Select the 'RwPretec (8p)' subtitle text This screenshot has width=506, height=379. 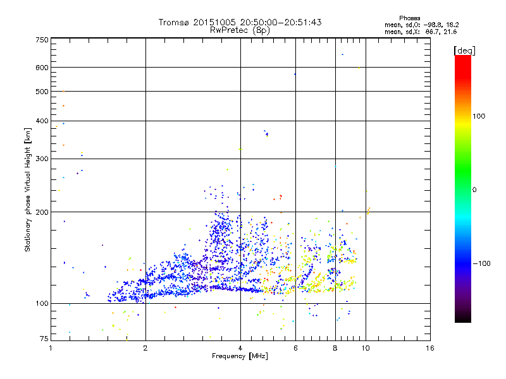(240, 30)
